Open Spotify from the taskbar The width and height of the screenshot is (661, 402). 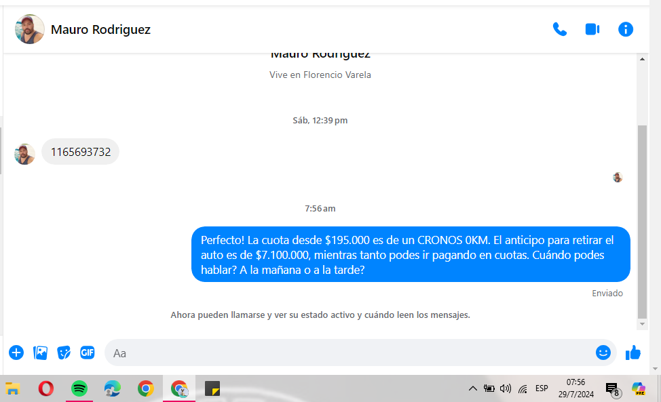79,388
